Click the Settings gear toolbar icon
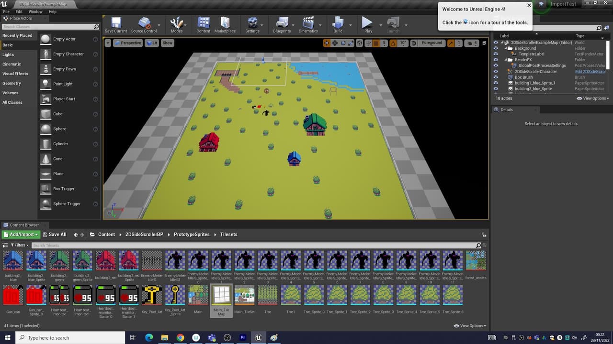The height and width of the screenshot is (344, 613). [x=252, y=23]
